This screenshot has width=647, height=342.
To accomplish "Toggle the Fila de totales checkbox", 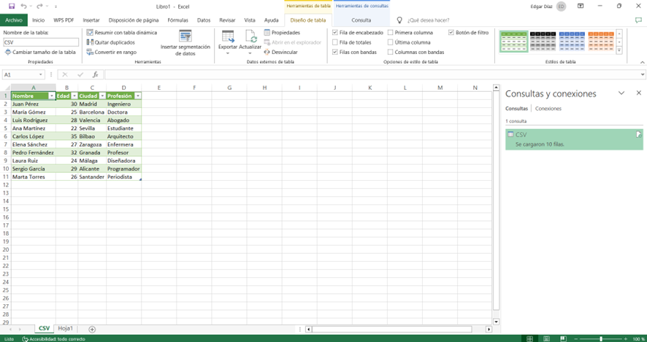I will click(335, 42).
